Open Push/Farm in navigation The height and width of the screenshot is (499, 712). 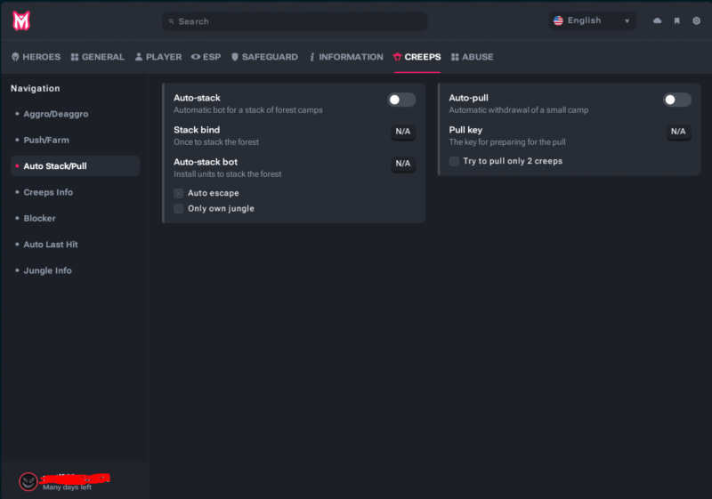pos(75,141)
